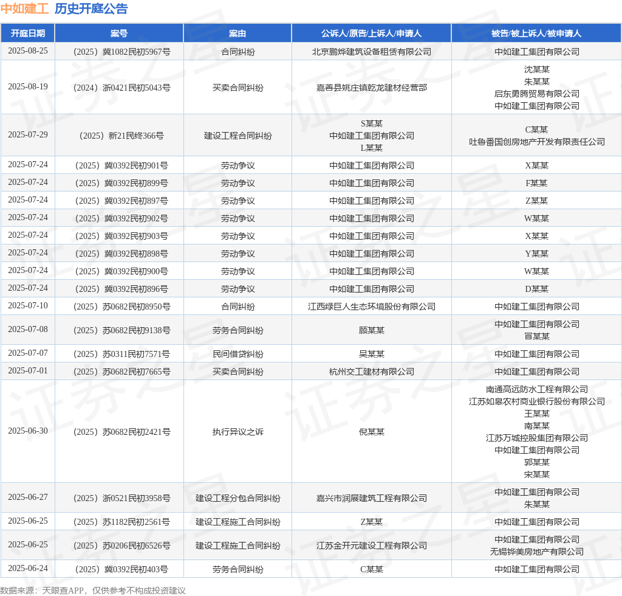Click the 开庭日期 column header
Viewport: 622px width, 596px height.
(x=28, y=33)
